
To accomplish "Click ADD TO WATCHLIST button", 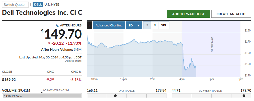I will 189,14.
